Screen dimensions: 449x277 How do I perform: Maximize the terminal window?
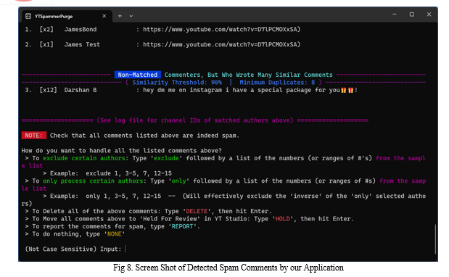click(411, 15)
